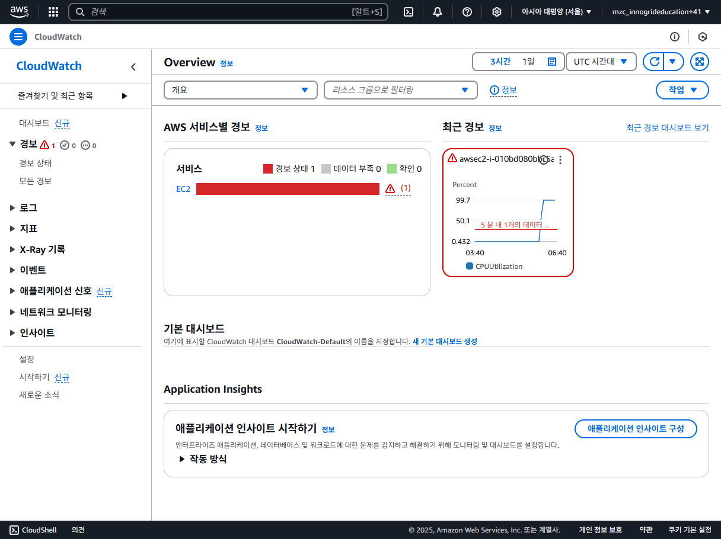
Task: Click EC2 alarm warning triangle icon
Action: tap(390, 188)
